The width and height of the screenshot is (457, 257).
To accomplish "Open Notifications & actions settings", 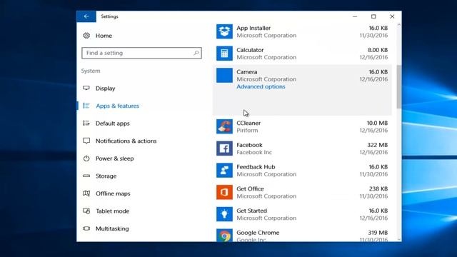I will click(x=126, y=141).
